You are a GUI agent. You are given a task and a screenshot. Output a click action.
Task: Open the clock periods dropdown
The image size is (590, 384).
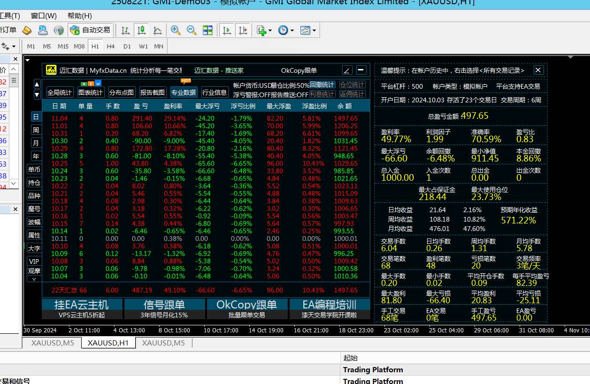[286, 31]
